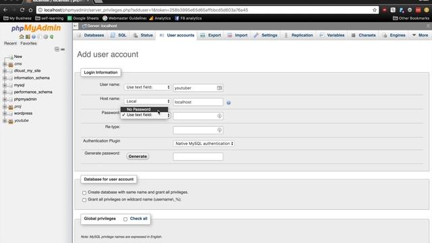Click the site info icon in address bar
Image resolution: width=432 pixels, height=243 pixels.
click(x=40, y=10)
